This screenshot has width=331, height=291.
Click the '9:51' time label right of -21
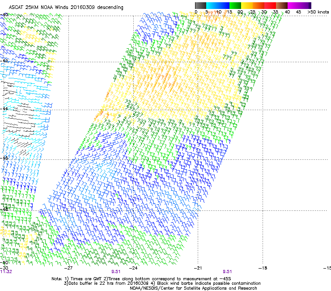(x=227, y=272)
